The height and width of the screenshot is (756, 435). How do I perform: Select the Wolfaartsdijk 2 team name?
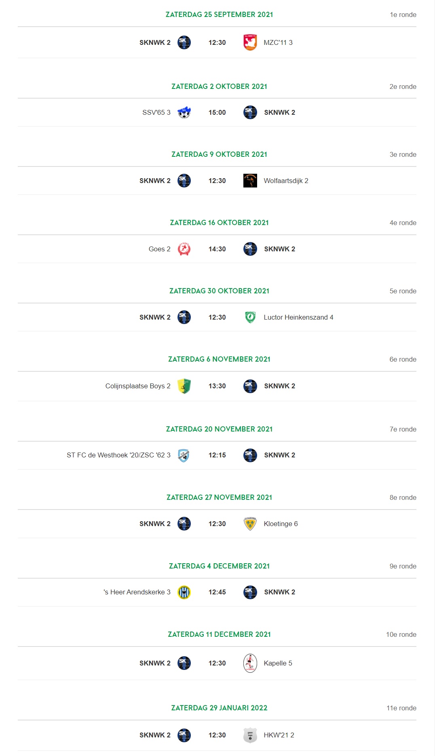coord(286,181)
